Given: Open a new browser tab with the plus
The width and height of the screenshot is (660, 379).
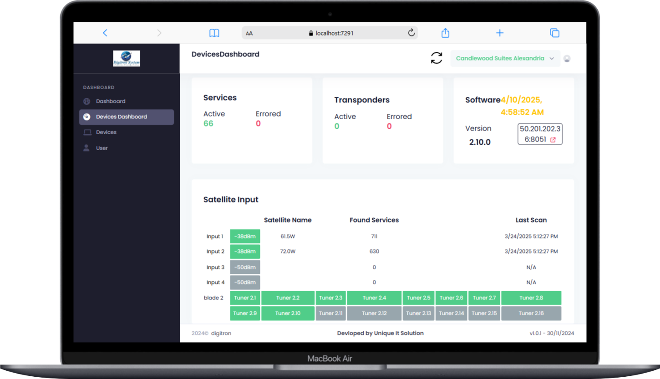Looking at the screenshot, I should pos(499,33).
